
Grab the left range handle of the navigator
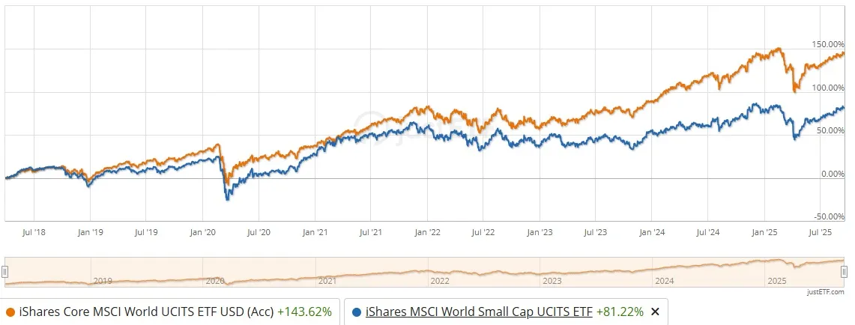(5, 272)
